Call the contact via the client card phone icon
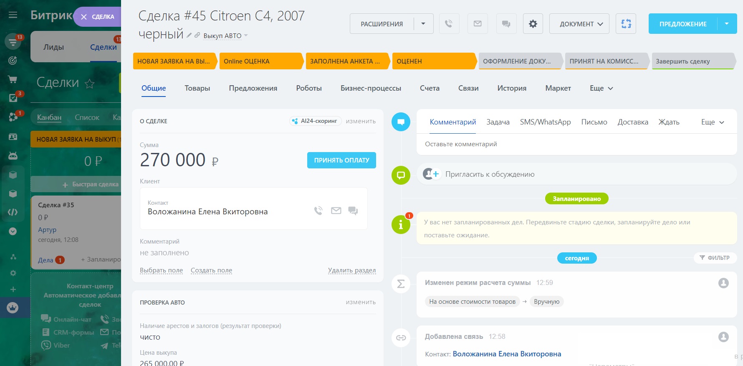Viewport: 743px width, 366px height. point(318,211)
